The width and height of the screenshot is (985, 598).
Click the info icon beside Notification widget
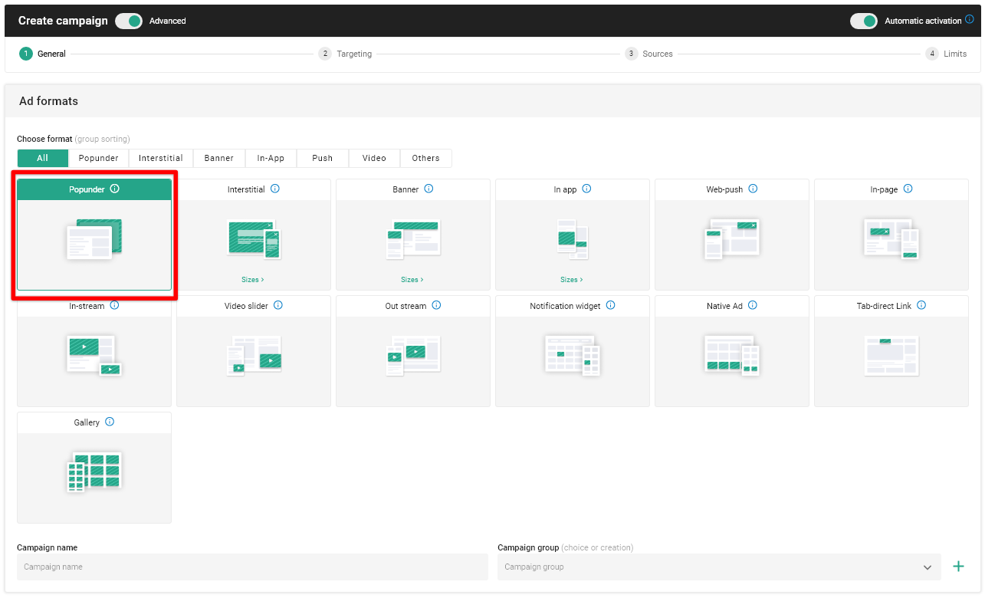[x=611, y=306]
